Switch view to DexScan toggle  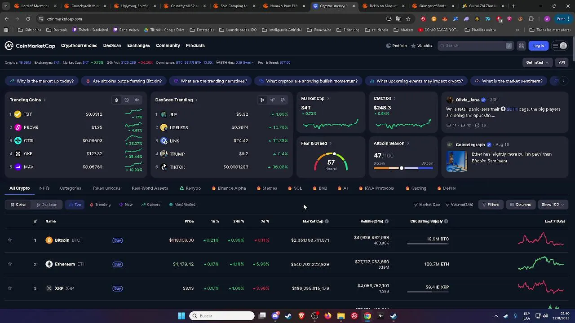click(x=46, y=205)
